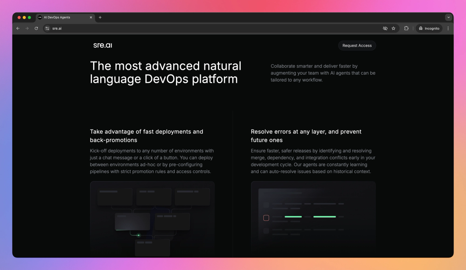466x270 pixels.
Task: Click the Incognito indicator button
Action: coord(429,28)
